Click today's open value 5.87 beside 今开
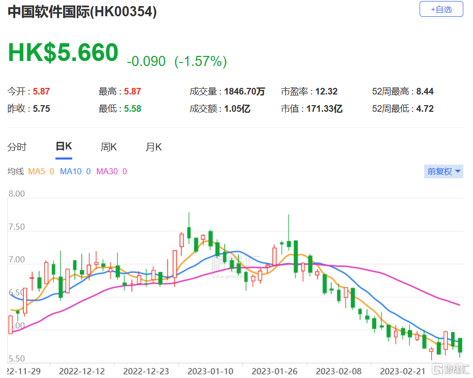The height and width of the screenshot is (378, 473). [41, 91]
